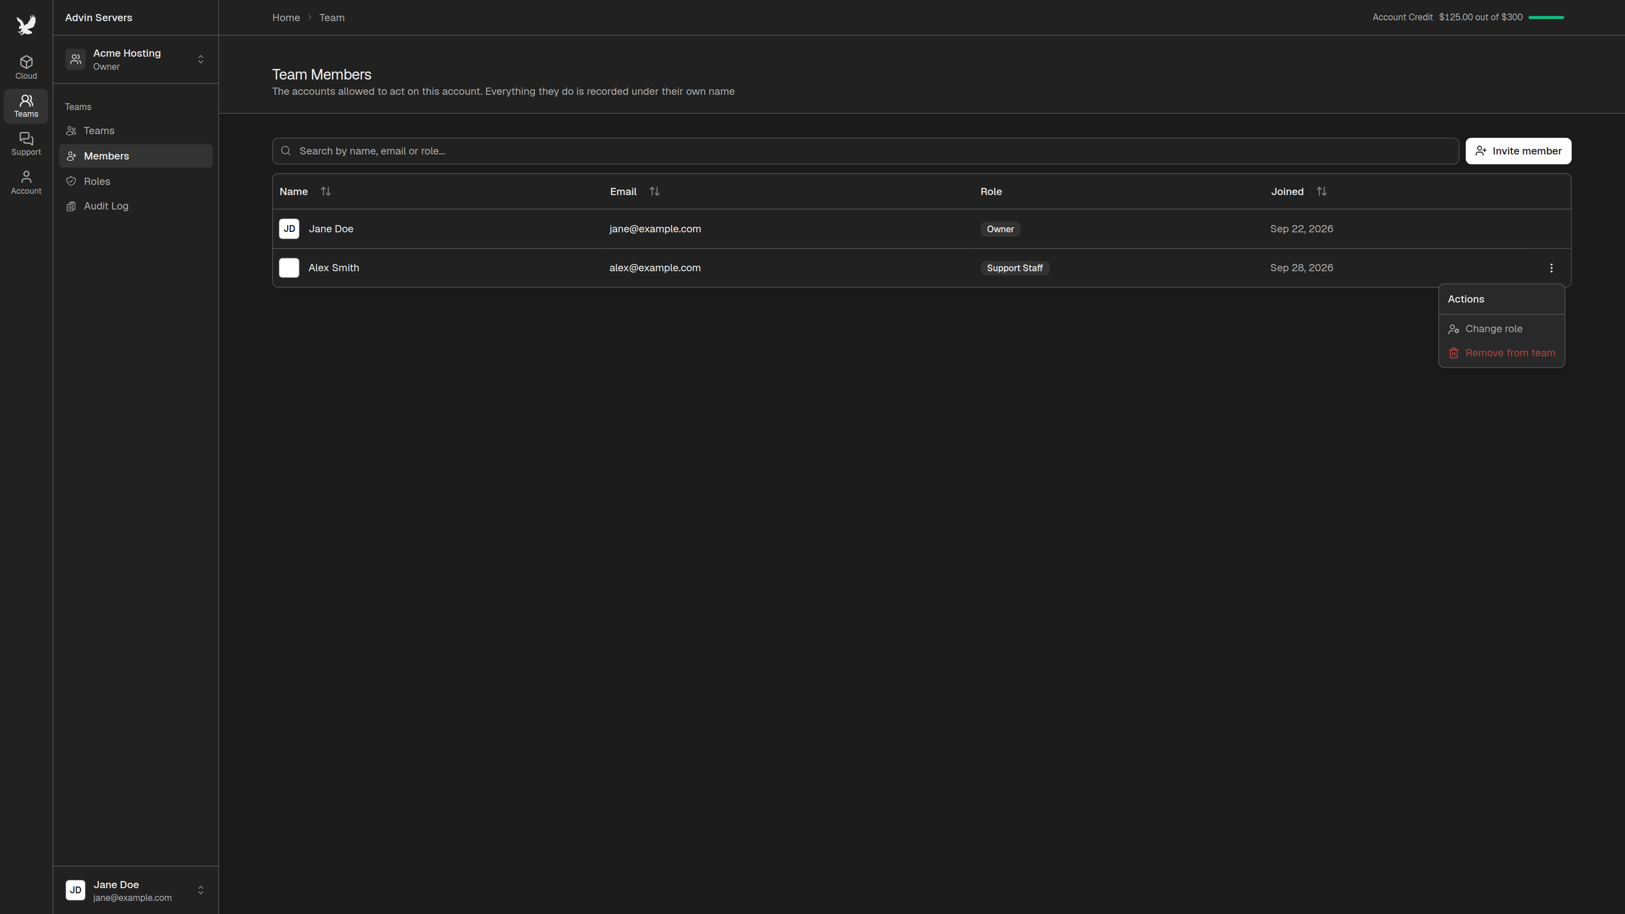
Task: Click Alex Smith's blank avatar
Action: (x=289, y=268)
